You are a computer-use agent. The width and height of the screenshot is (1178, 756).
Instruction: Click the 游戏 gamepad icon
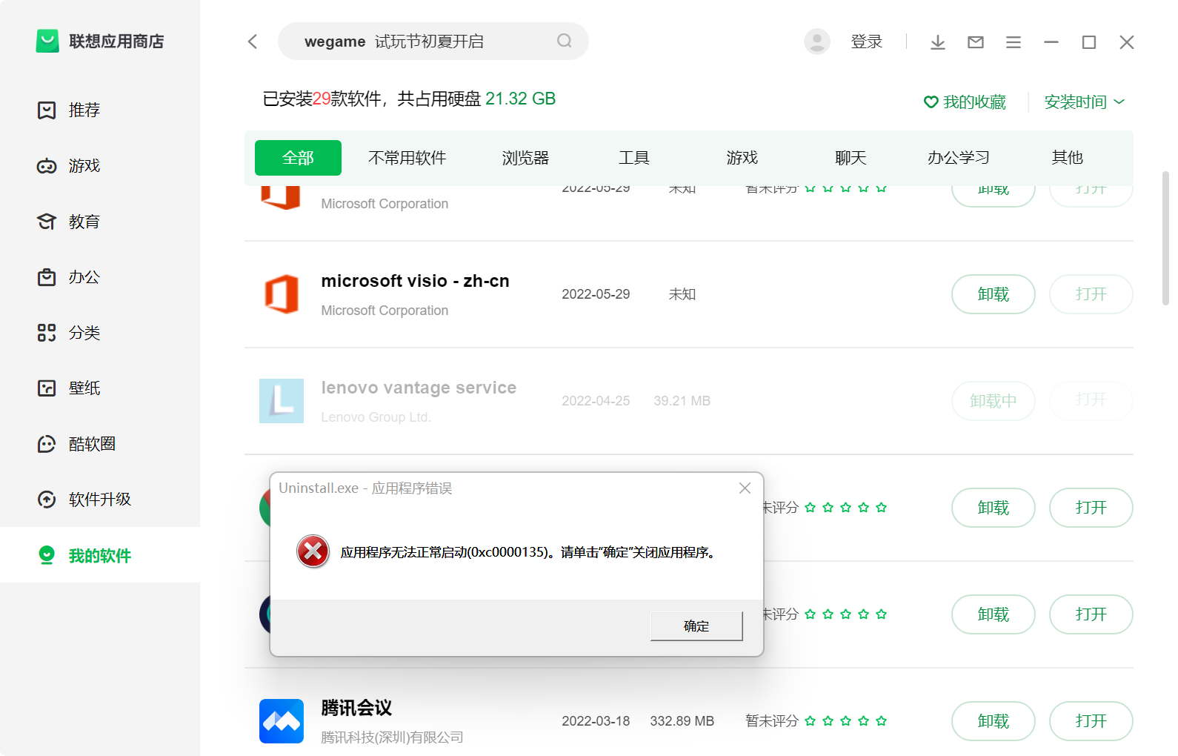(47, 166)
